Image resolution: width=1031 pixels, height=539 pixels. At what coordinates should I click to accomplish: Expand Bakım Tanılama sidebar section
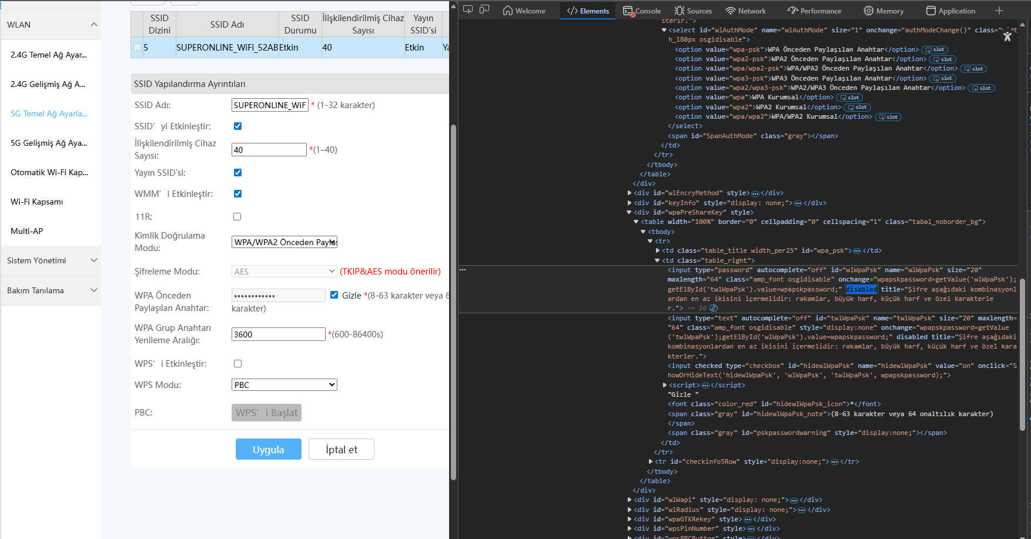tap(93, 290)
